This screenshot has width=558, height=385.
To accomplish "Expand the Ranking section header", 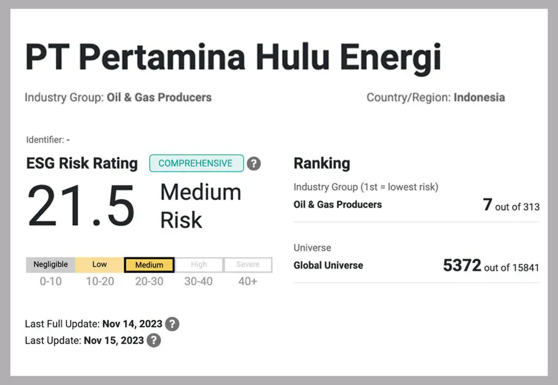I will (x=323, y=163).
